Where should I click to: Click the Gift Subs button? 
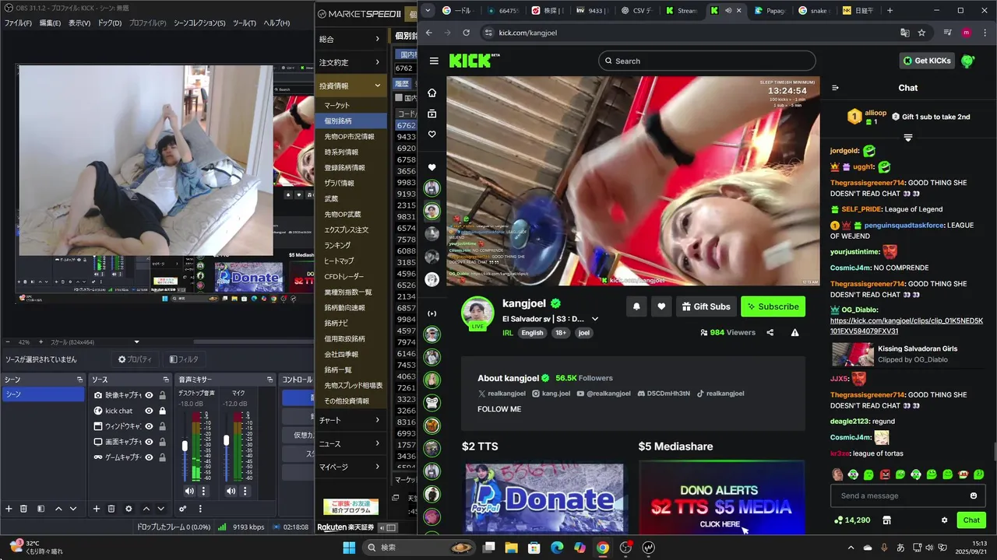pos(705,306)
